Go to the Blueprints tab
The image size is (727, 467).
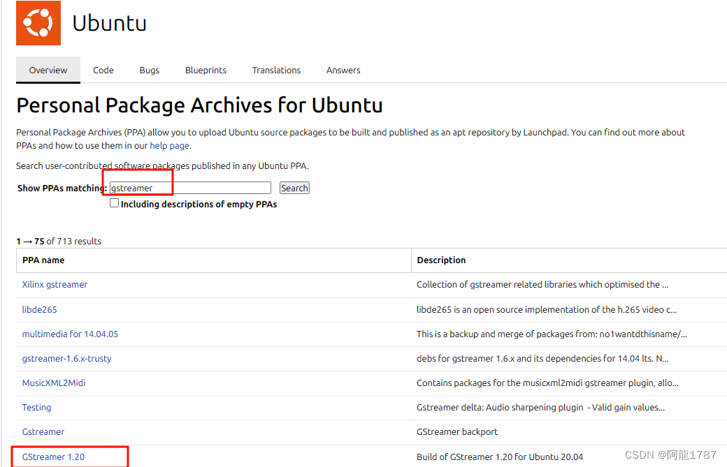coord(206,70)
